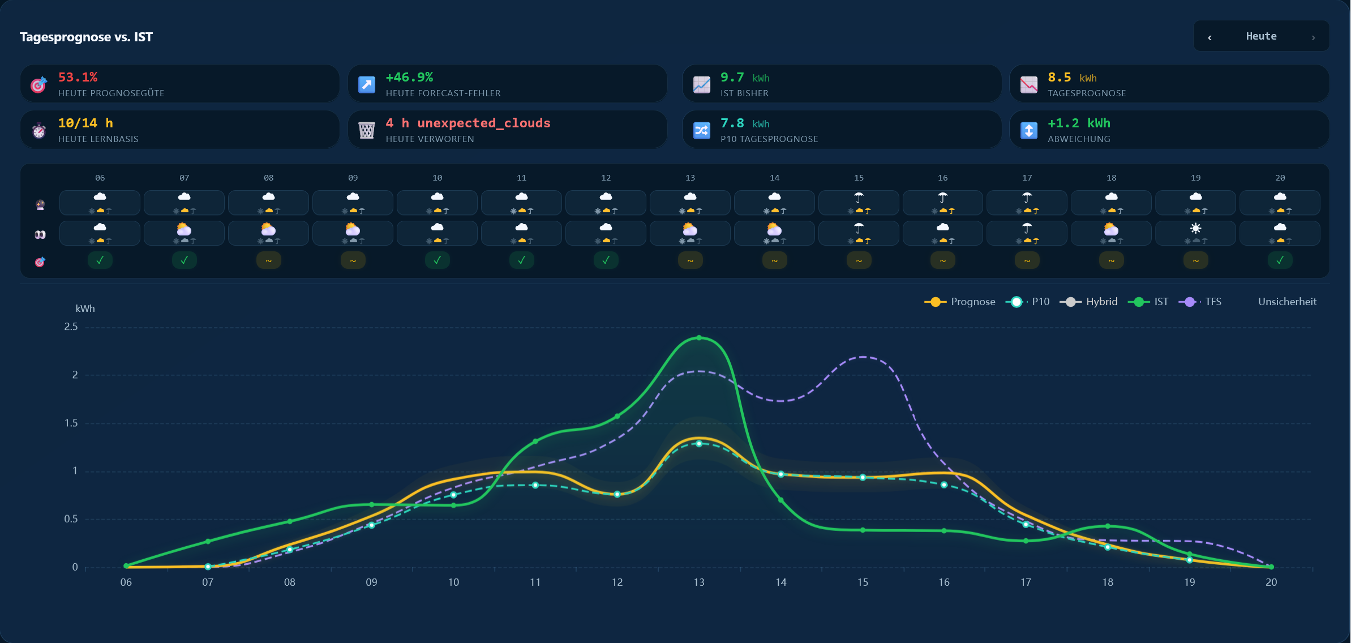Go to previous day with left chevron
This screenshot has width=1351, height=643.
point(1210,37)
